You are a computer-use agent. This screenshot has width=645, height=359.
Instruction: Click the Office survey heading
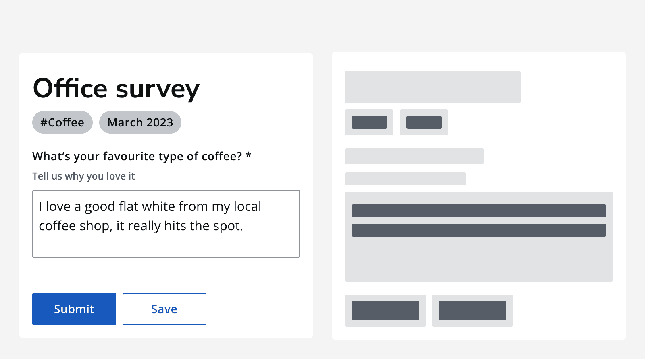click(116, 89)
